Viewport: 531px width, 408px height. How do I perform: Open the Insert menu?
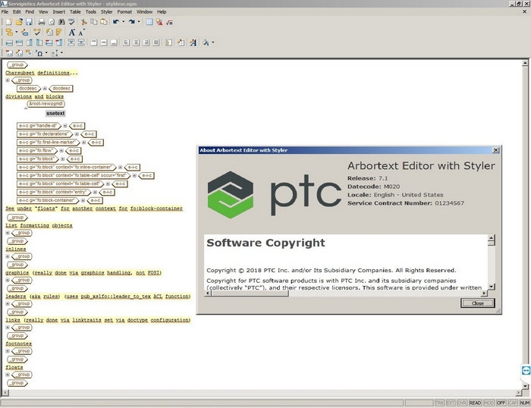[58, 12]
